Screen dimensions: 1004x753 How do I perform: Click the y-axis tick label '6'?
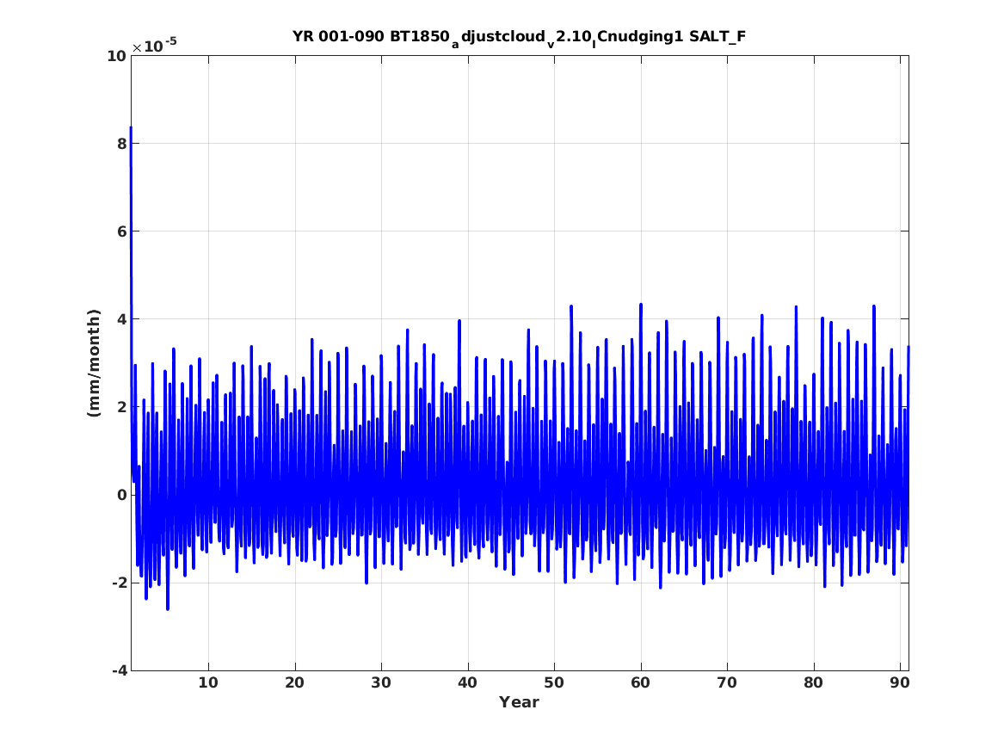[121, 231]
